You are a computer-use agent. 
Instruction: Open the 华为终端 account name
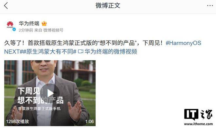coord(29,24)
